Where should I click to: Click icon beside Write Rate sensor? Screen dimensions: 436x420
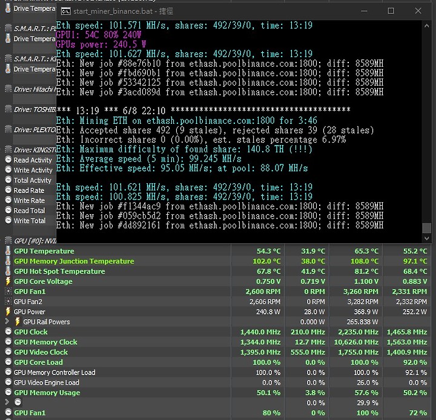(x=8, y=200)
